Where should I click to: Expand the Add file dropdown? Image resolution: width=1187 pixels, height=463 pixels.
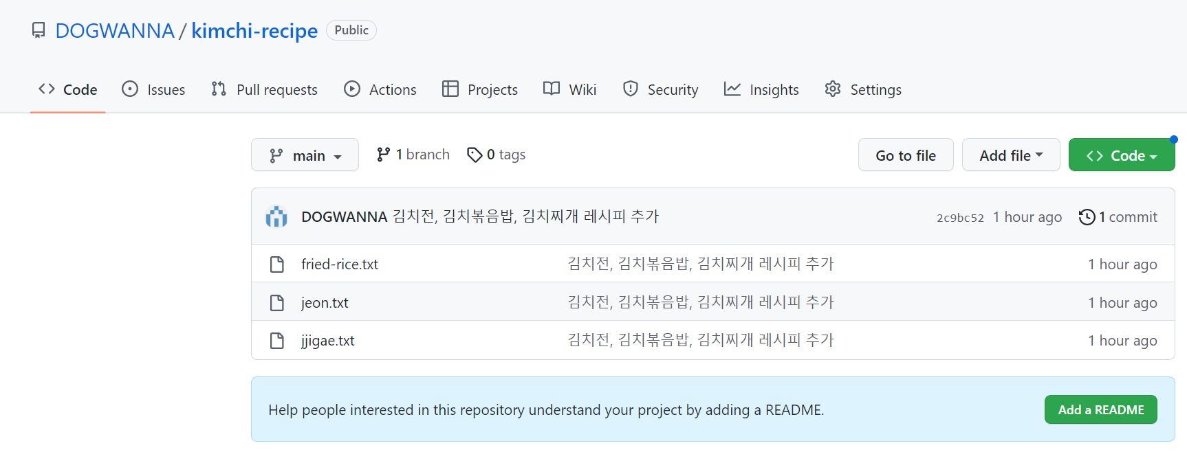tap(1011, 155)
